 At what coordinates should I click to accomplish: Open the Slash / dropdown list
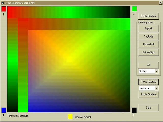156,71
